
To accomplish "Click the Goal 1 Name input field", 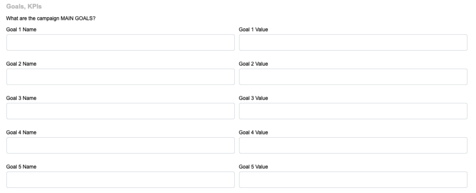I will pos(120,42).
